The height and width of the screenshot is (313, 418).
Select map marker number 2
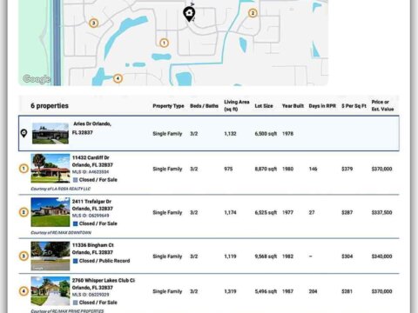coord(253,13)
